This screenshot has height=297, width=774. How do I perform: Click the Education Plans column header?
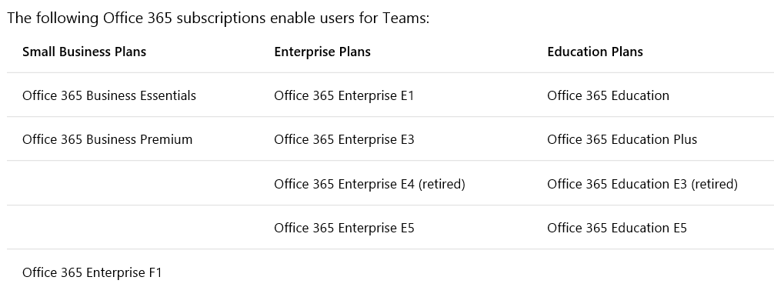click(595, 52)
